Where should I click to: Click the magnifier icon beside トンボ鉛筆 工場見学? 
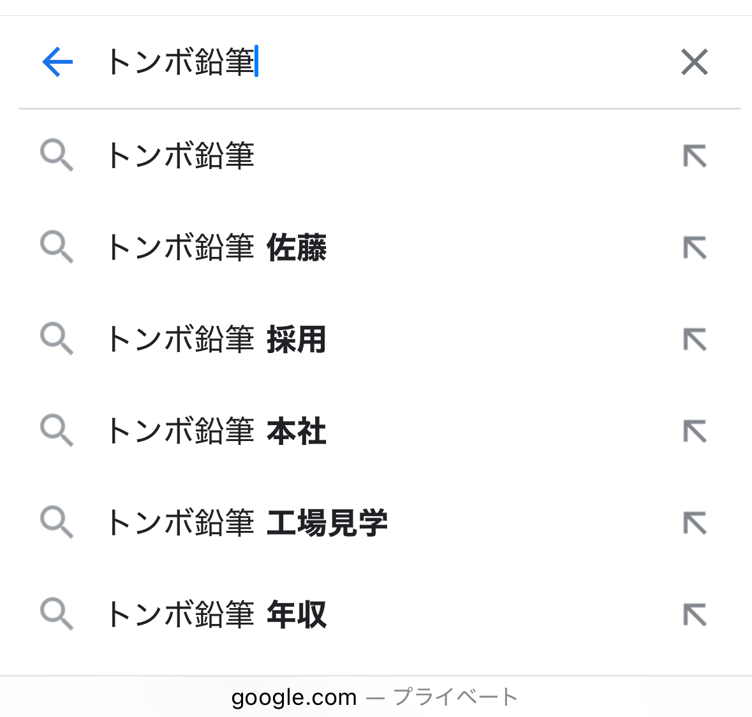point(57,522)
